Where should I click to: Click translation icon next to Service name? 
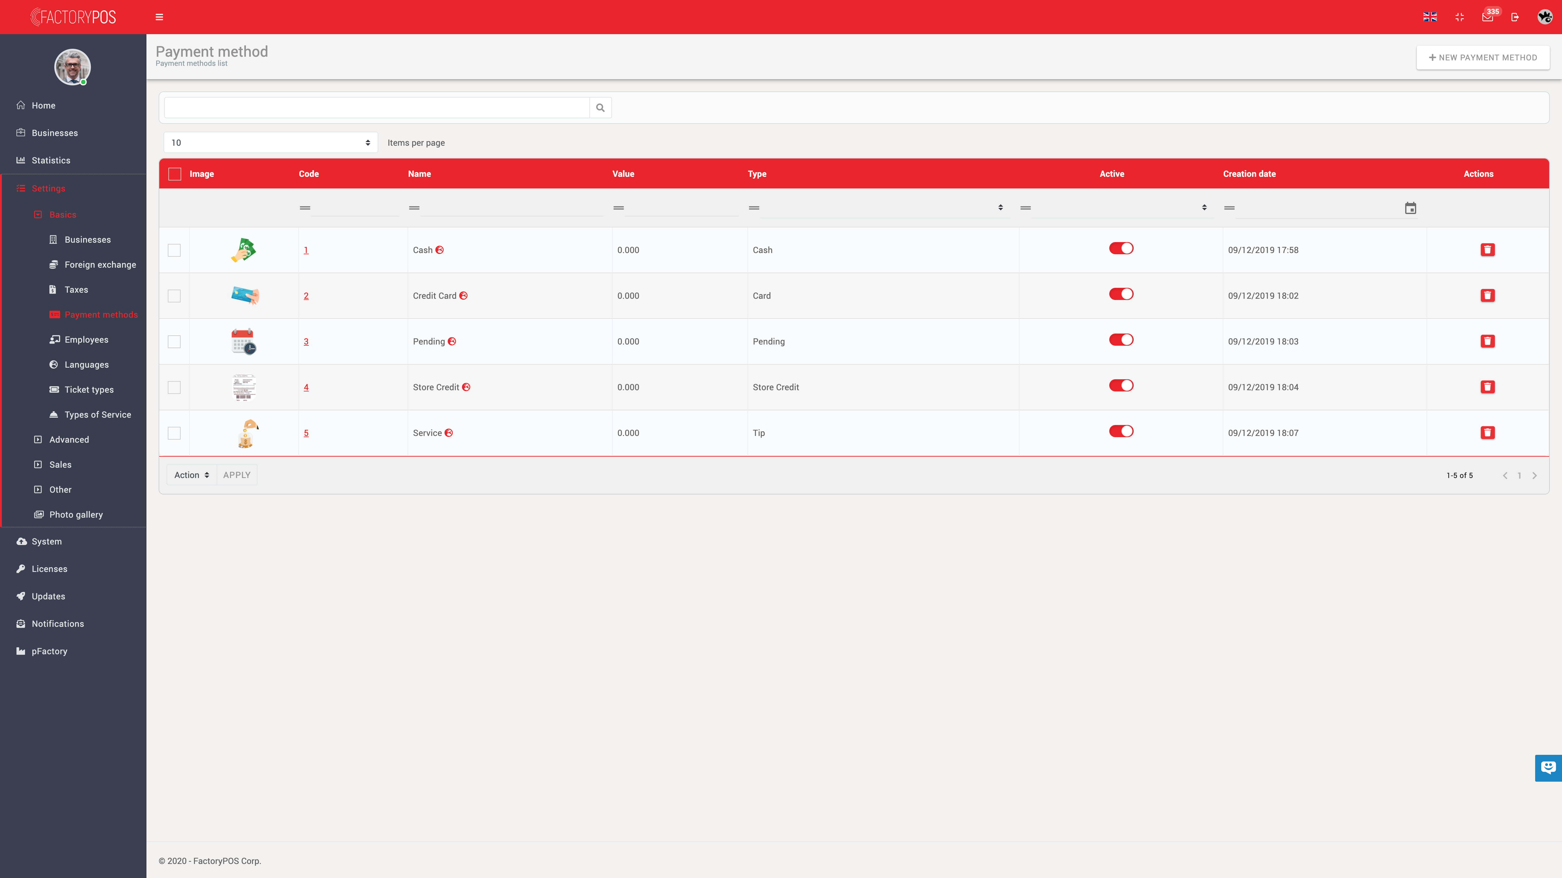pyautogui.click(x=449, y=433)
